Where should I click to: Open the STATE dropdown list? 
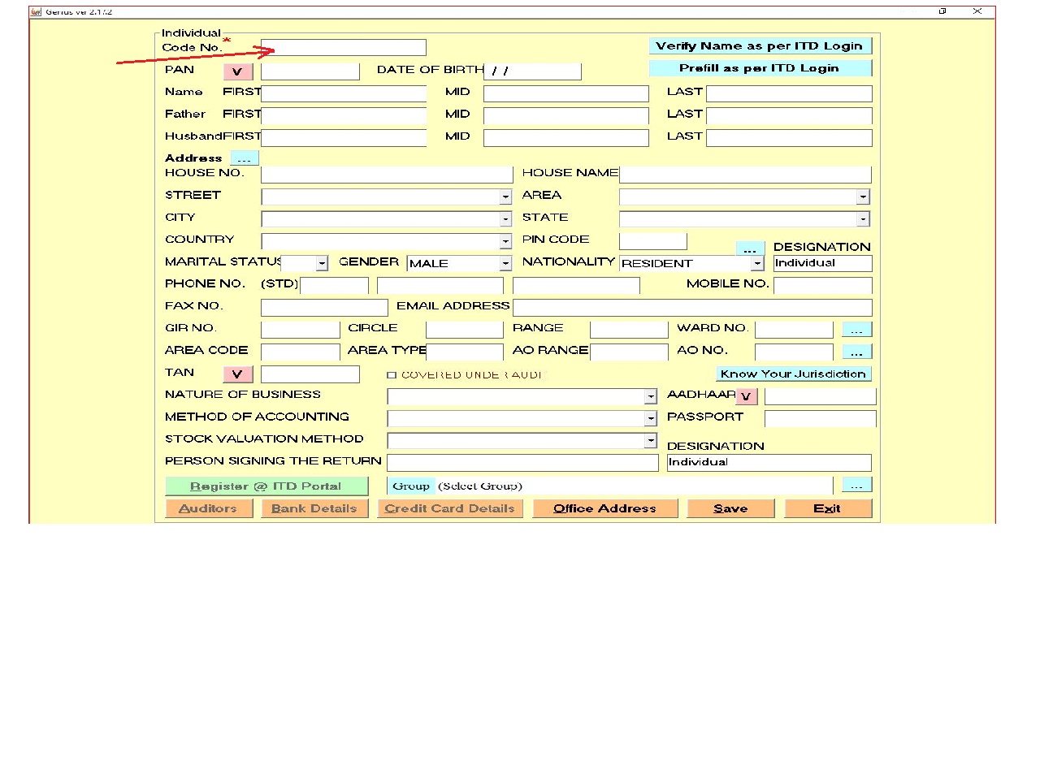pos(862,219)
